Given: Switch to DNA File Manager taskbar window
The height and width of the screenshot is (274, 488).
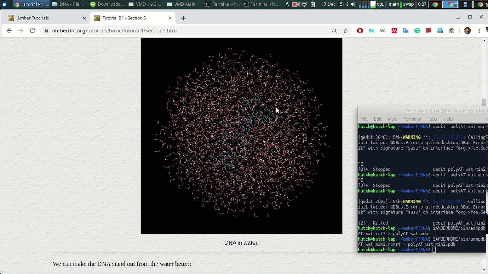Looking at the screenshot, I should point(68,4).
